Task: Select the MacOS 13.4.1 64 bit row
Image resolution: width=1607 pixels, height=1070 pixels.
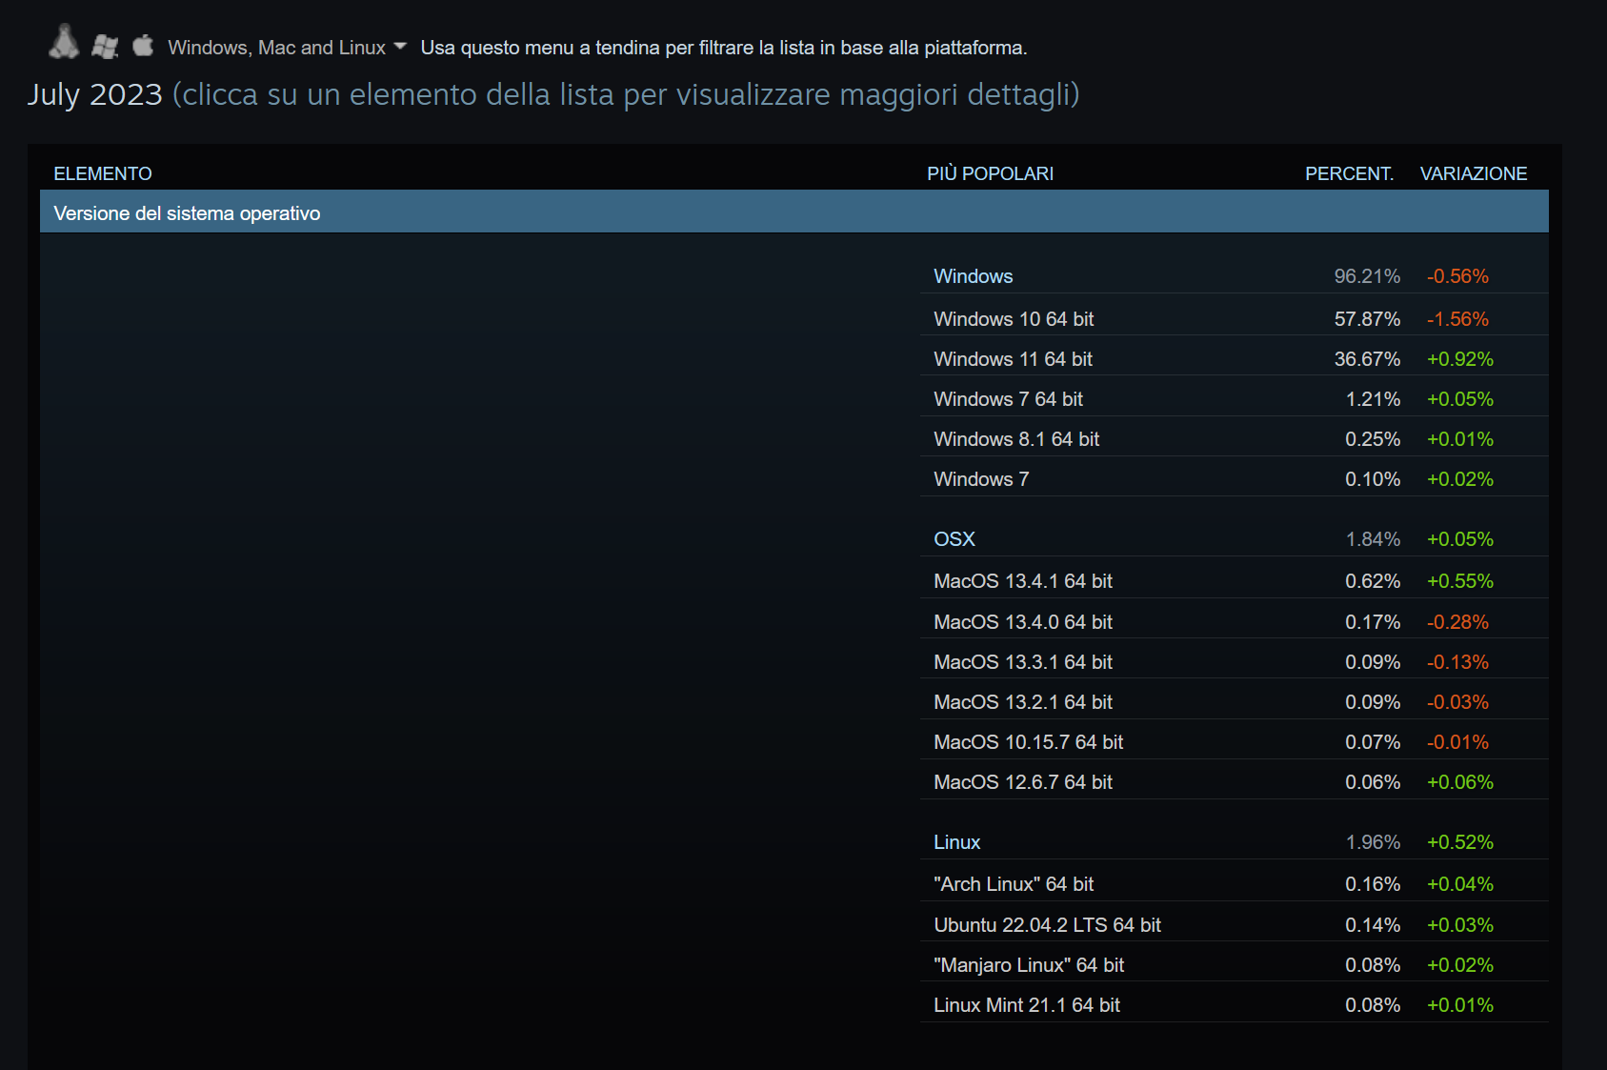Action: pos(1234,579)
